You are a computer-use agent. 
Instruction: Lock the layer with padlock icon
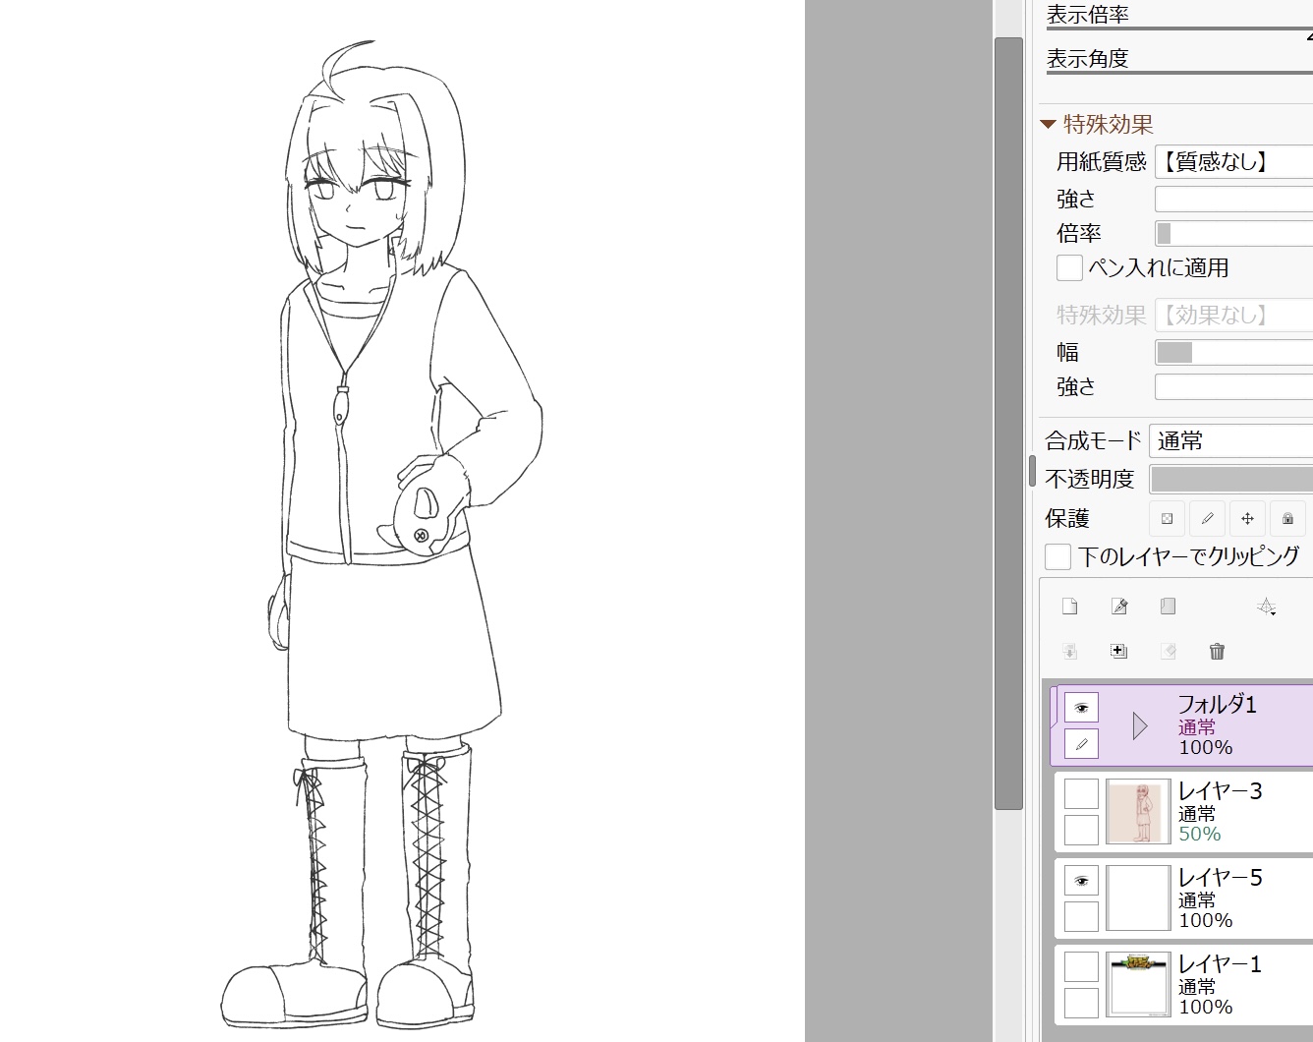pyautogui.click(x=1287, y=518)
